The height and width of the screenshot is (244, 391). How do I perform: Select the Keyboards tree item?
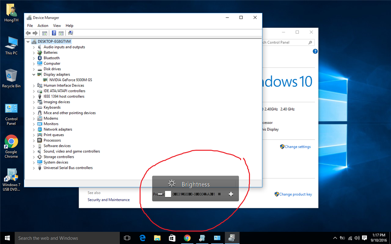click(52, 107)
